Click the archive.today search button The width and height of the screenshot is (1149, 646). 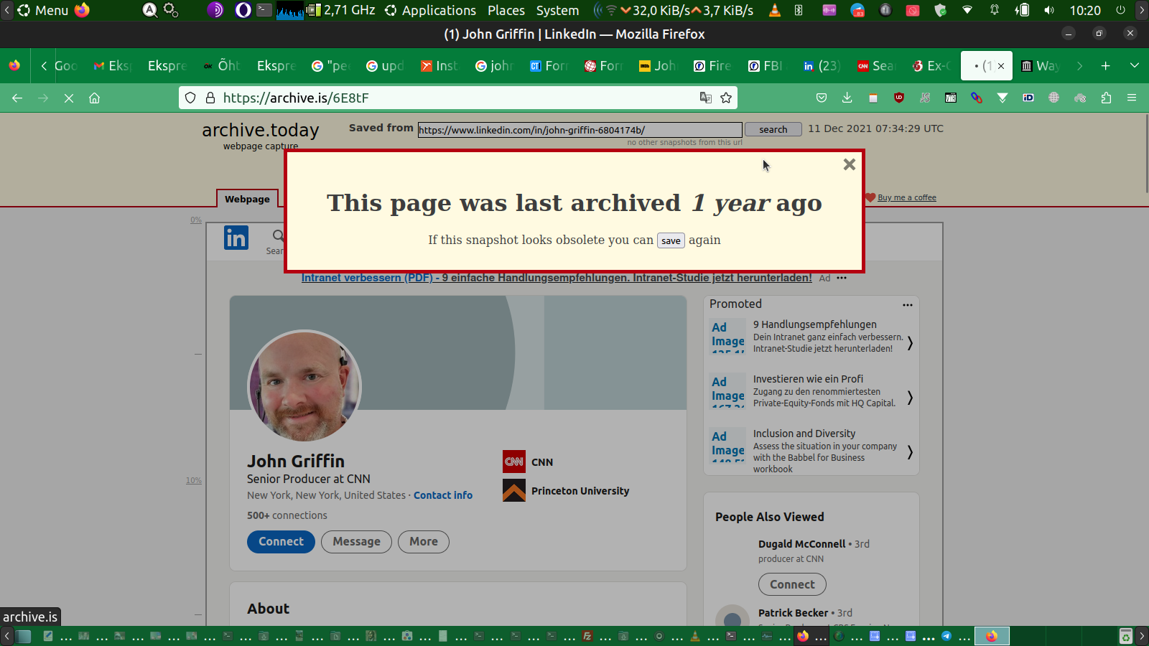pos(773,129)
